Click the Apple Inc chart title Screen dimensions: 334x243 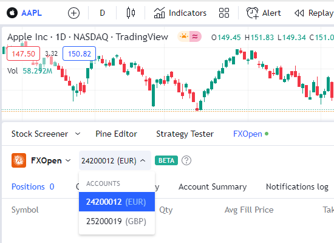click(87, 37)
